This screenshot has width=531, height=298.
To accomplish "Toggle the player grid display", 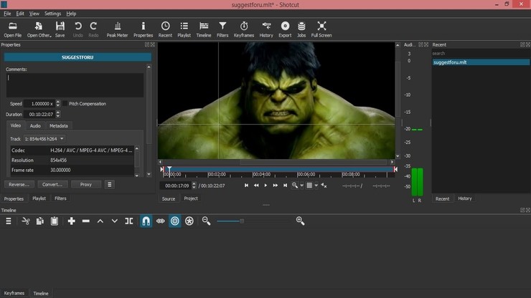I will pyautogui.click(x=309, y=186).
